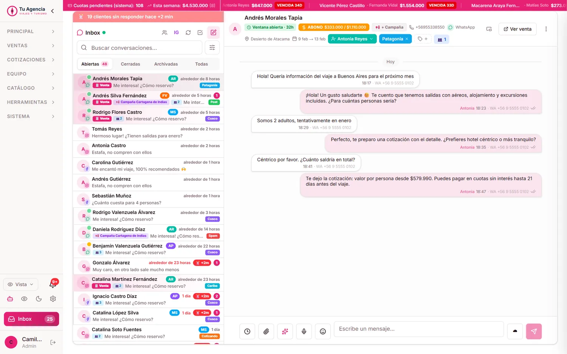Expand the HERRAMIENTAS sidebar section

click(31, 102)
